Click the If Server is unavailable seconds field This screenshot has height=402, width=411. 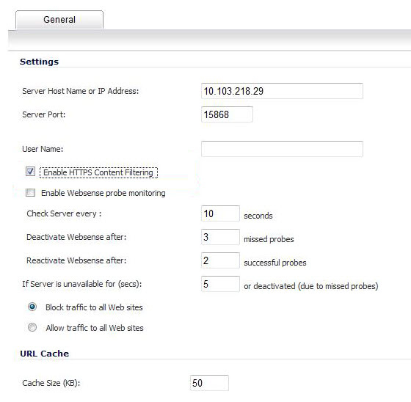(220, 284)
